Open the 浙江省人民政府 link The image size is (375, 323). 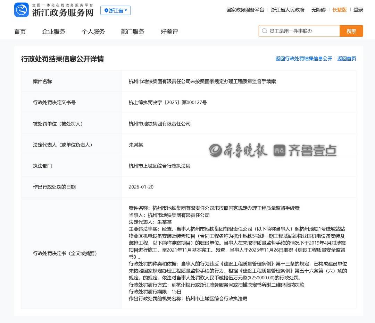(x=287, y=10)
